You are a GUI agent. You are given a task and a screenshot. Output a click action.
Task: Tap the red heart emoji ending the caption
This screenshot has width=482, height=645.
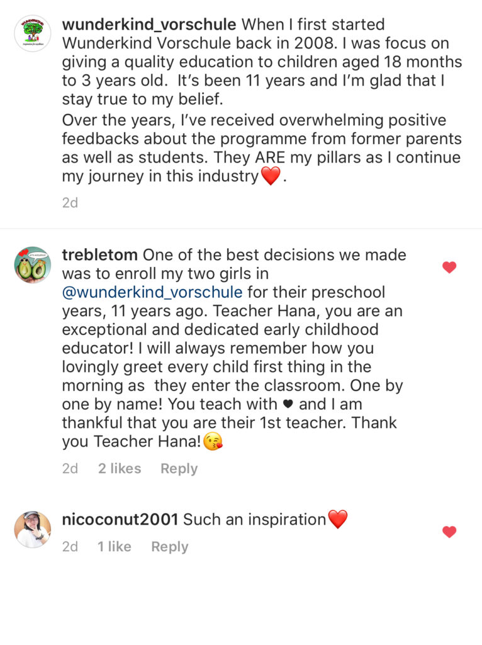pos(270,177)
